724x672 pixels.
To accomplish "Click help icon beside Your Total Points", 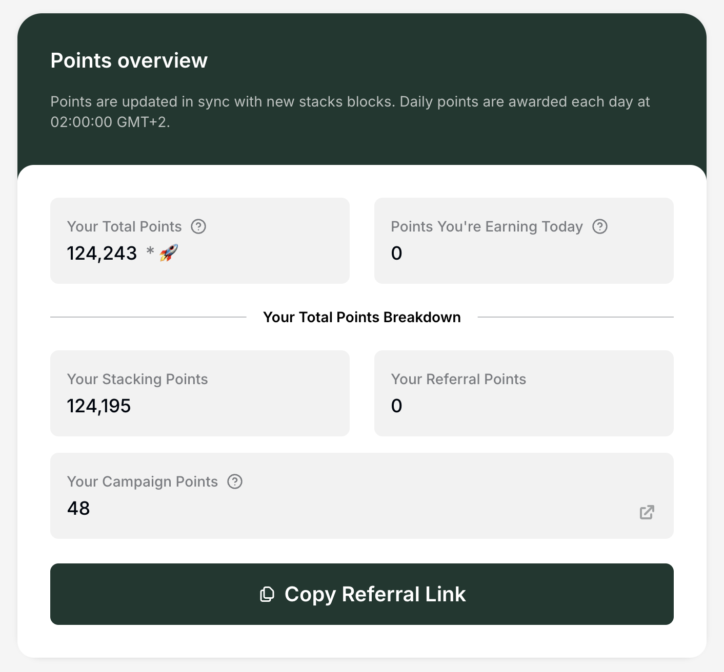I will 198,226.
